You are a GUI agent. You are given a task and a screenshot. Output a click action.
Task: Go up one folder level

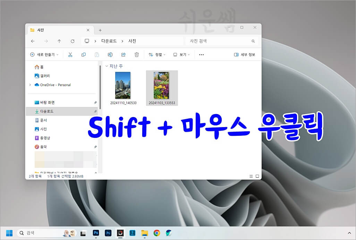tap(59, 41)
